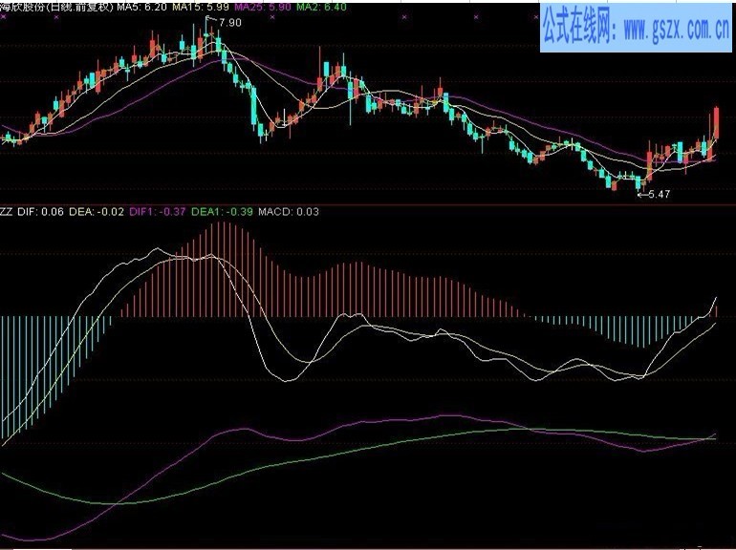Select the green MA2: 6.40 label

pos(321,7)
